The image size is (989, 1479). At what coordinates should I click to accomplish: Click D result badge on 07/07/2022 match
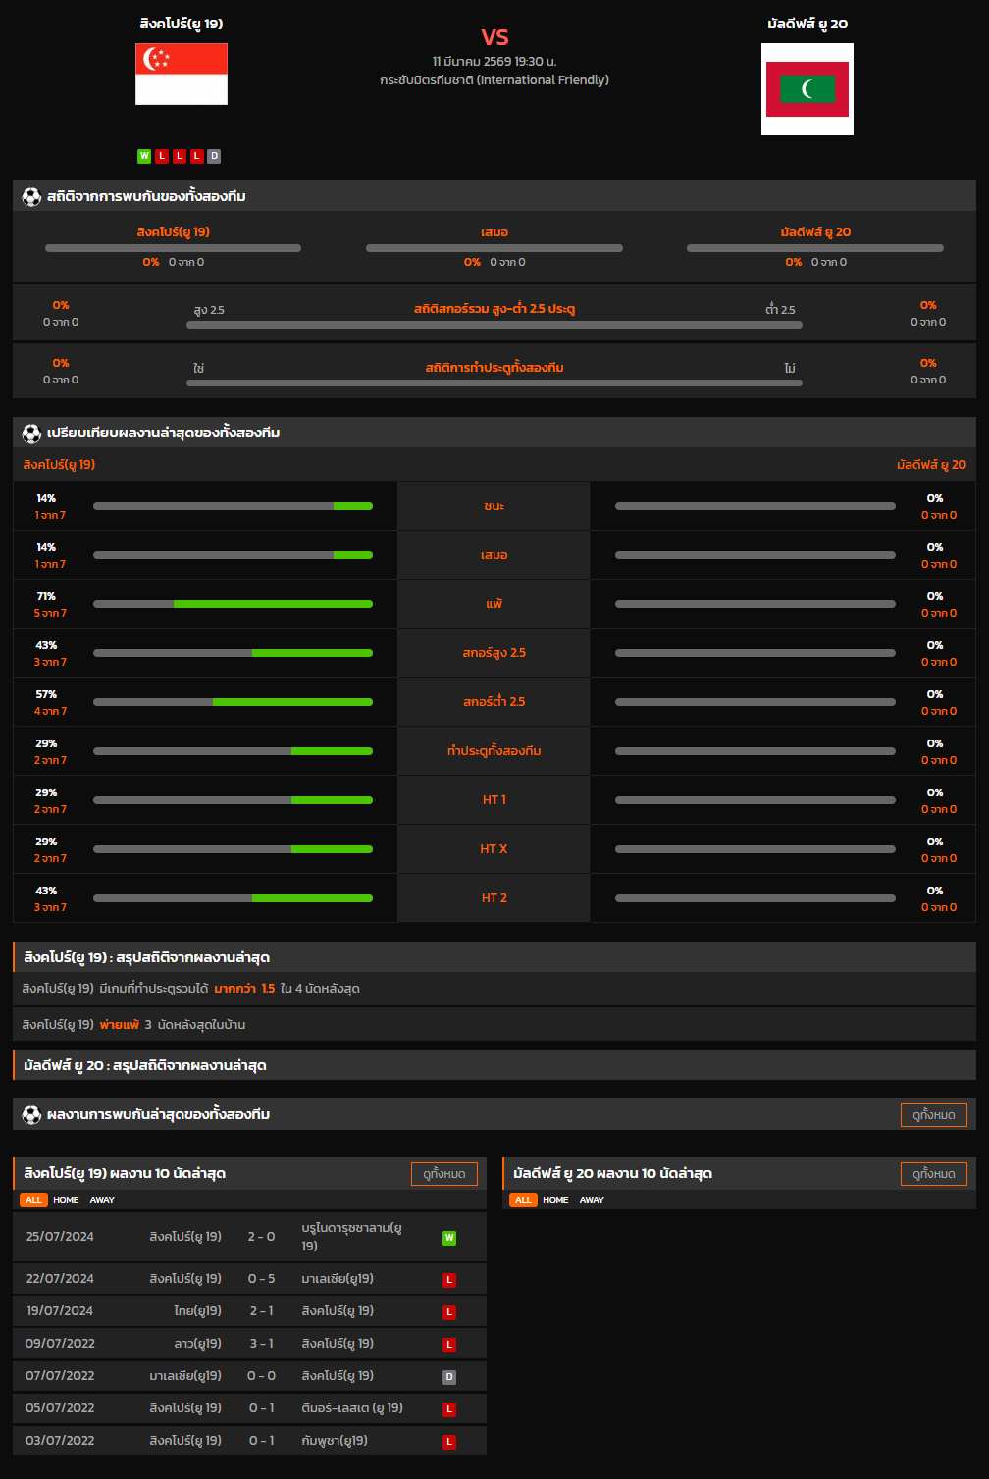tap(449, 1377)
